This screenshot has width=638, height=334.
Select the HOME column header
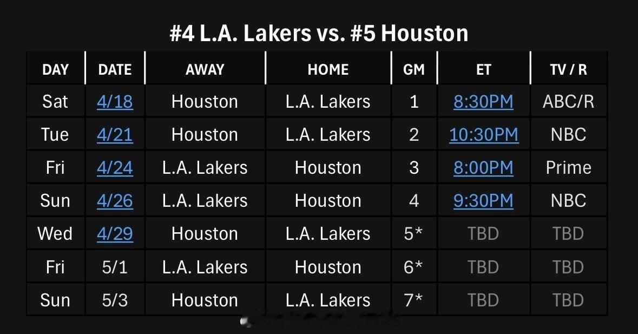click(328, 69)
